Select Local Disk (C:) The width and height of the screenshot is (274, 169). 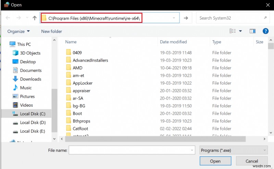pos(26,114)
